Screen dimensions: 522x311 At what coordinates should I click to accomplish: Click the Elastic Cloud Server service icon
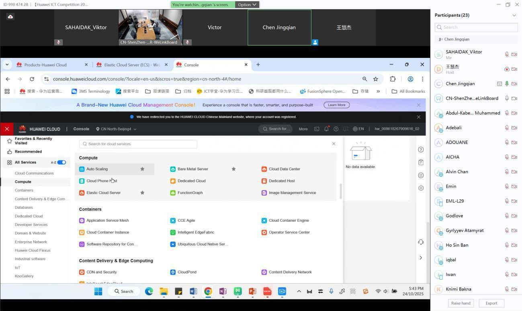click(82, 193)
